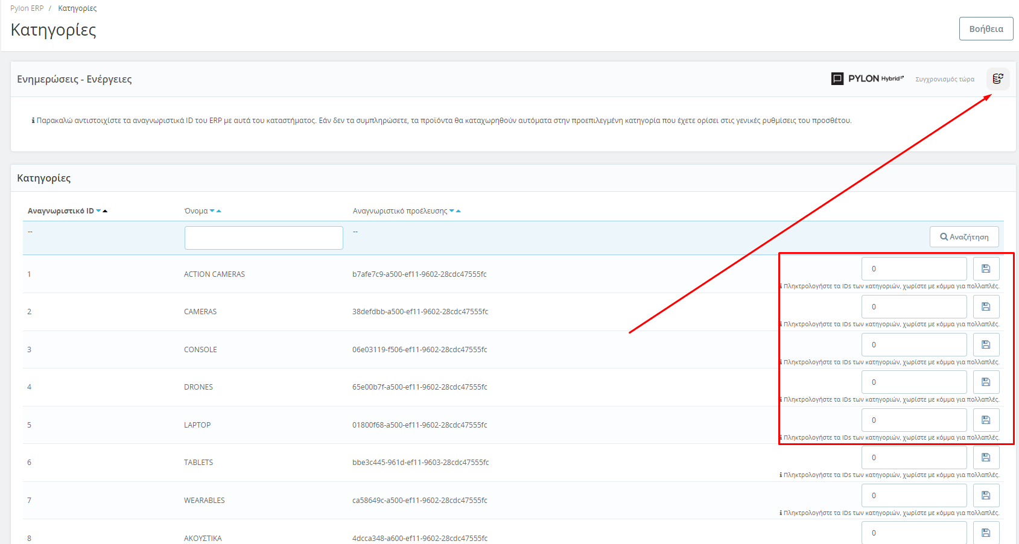Click TABLETS category ID input
Screen dimensions: 1019x544
(x=914, y=458)
